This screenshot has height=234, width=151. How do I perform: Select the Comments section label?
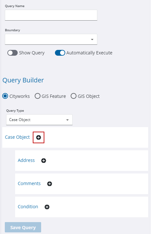(x=29, y=183)
